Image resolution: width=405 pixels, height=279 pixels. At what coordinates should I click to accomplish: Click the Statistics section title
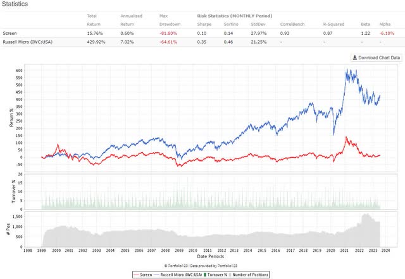[x=15, y=4]
